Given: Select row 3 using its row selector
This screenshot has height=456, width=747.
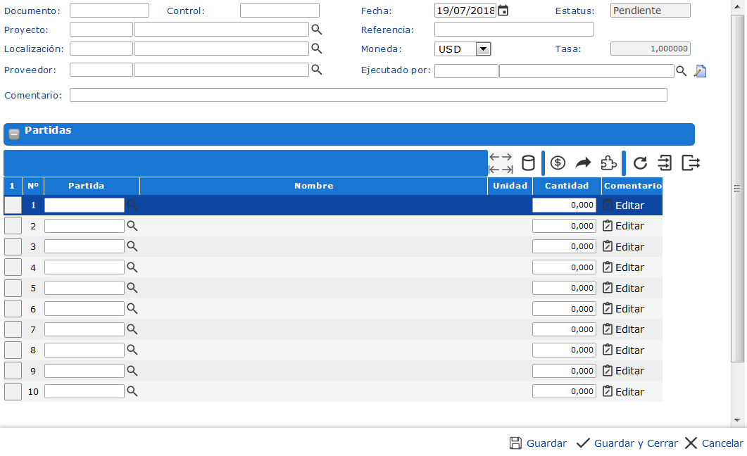Looking at the screenshot, I should click(x=13, y=246).
